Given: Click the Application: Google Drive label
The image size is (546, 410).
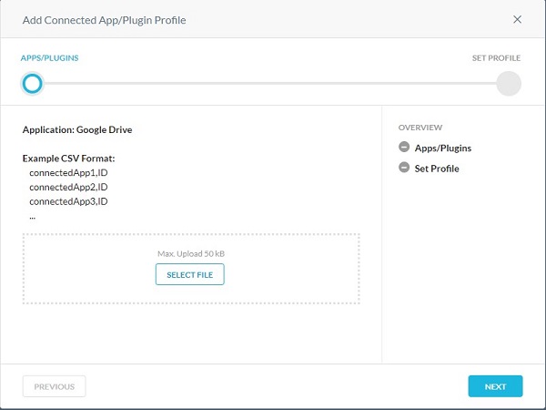Looking at the screenshot, I should pos(77,129).
